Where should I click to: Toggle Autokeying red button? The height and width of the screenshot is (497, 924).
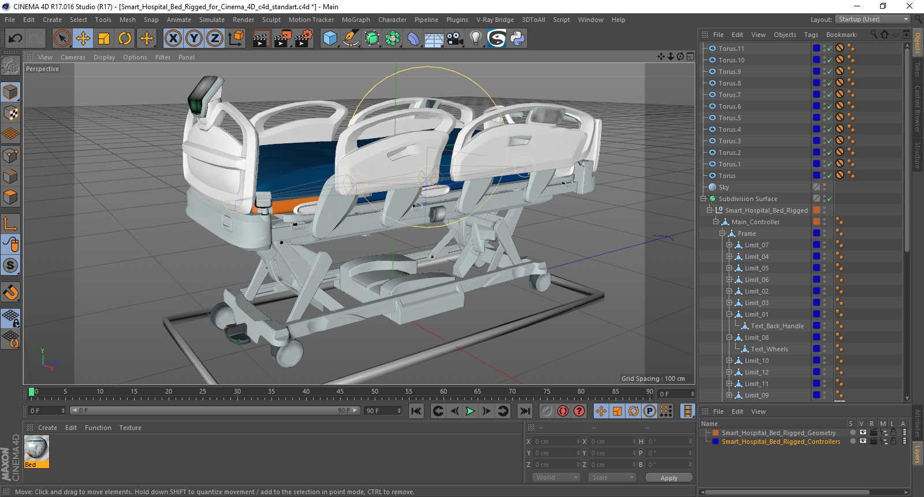(x=563, y=411)
